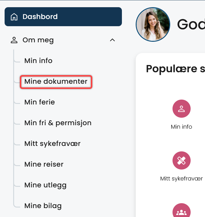Go to Min ferie
The height and width of the screenshot is (217, 205).
click(40, 102)
